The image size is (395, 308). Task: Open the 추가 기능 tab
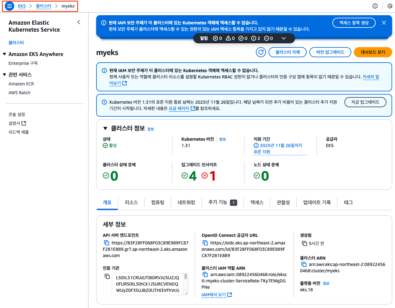point(223,202)
